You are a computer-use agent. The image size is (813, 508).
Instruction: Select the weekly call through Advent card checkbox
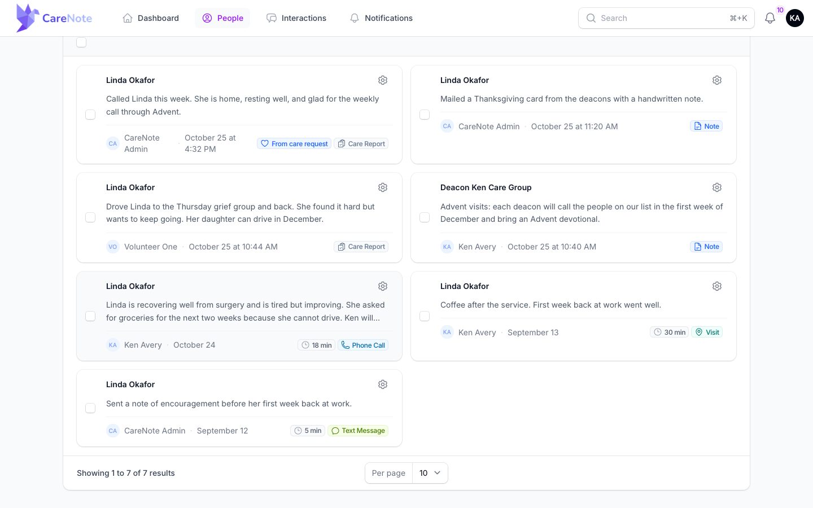[90, 115]
